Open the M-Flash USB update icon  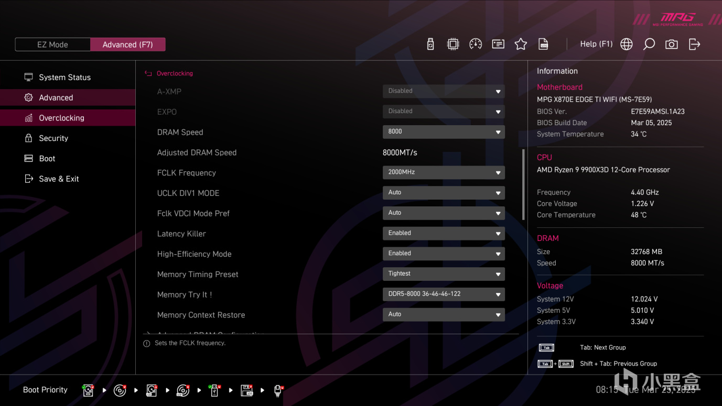click(430, 45)
